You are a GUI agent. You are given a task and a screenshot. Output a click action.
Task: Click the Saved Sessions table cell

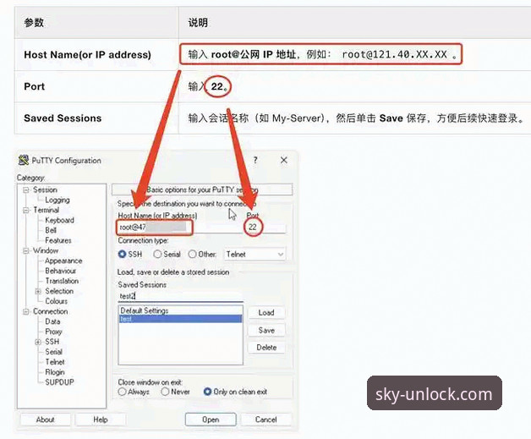click(96, 118)
